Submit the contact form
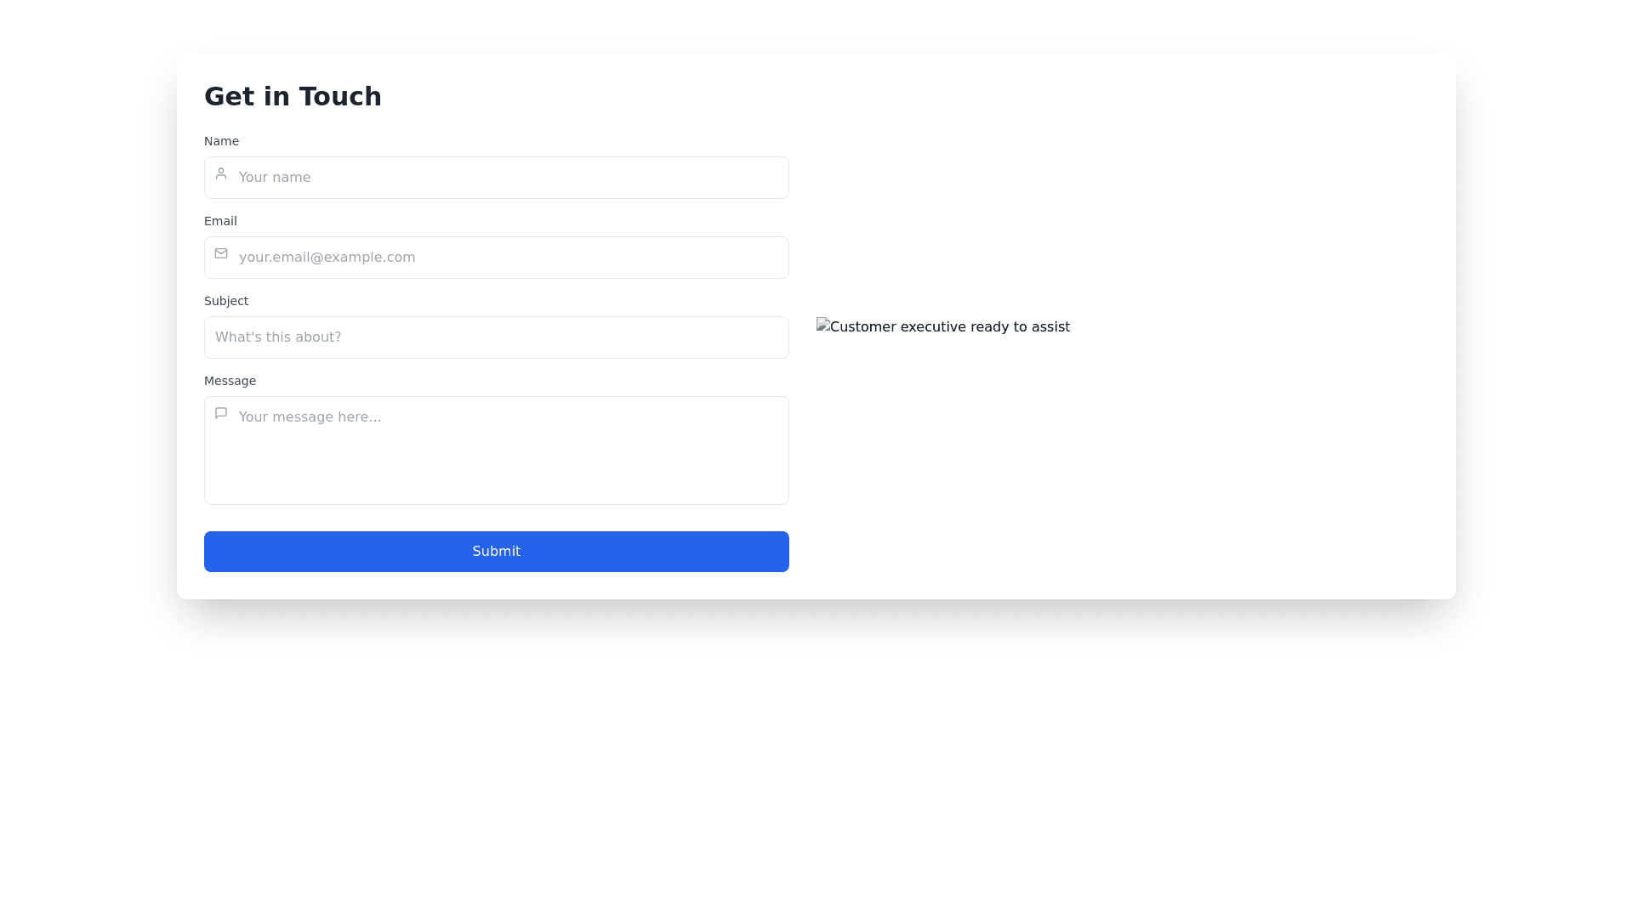 496,552
